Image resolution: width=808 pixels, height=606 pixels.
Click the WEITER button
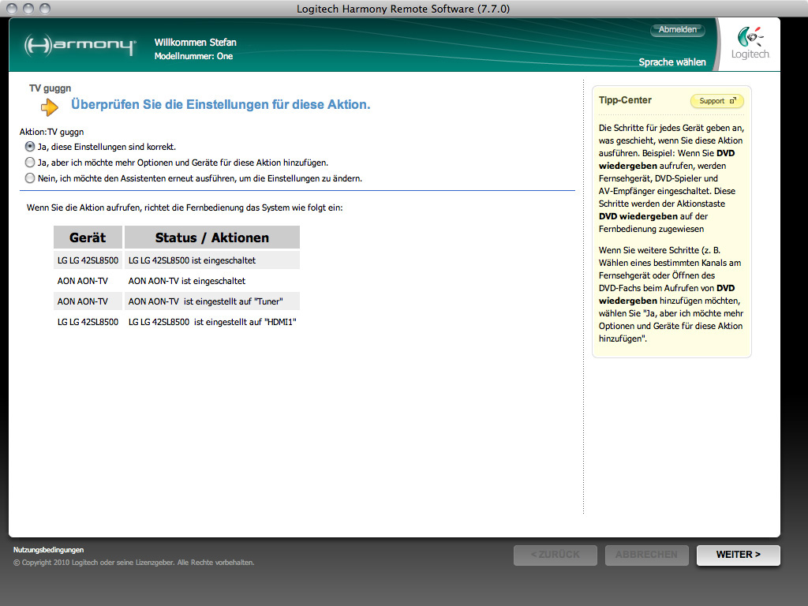(738, 555)
